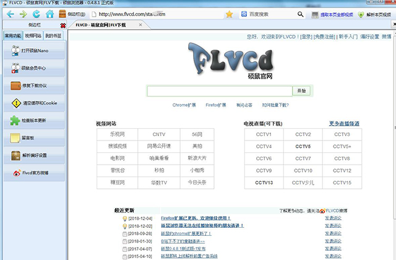The width and height of the screenshot is (396, 260).
Task: Click the refresh page icon
Action: point(37,14)
